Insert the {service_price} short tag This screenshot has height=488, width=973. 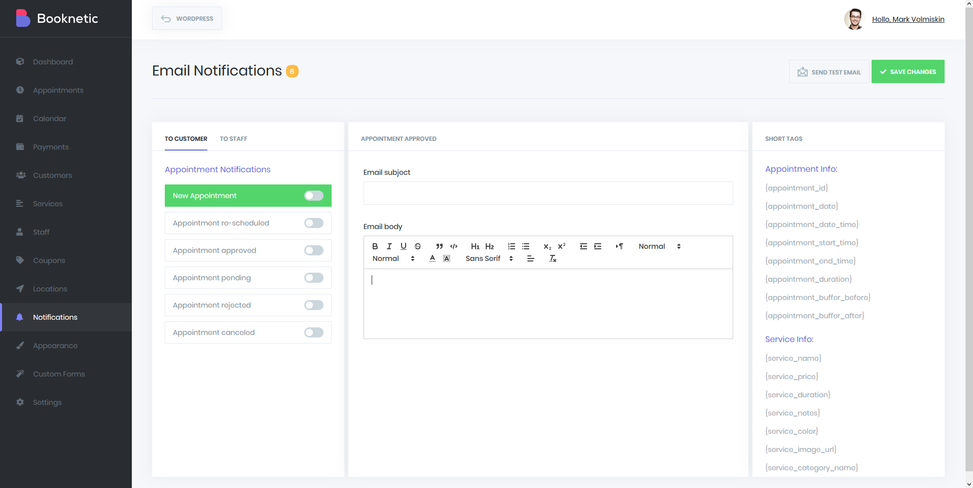pyautogui.click(x=791, y=377)
